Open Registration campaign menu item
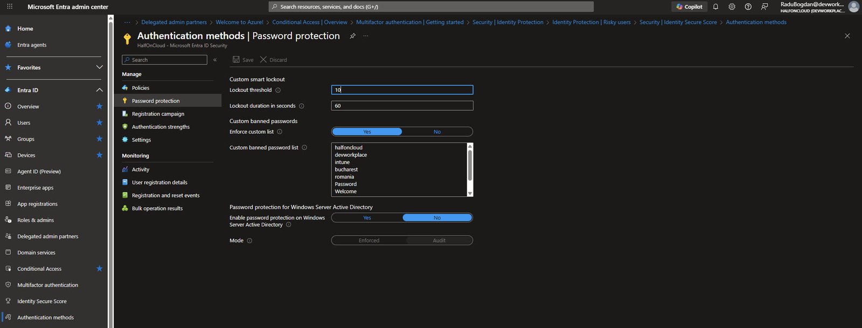This screenshot has height=328, width=862. [158, 114]
